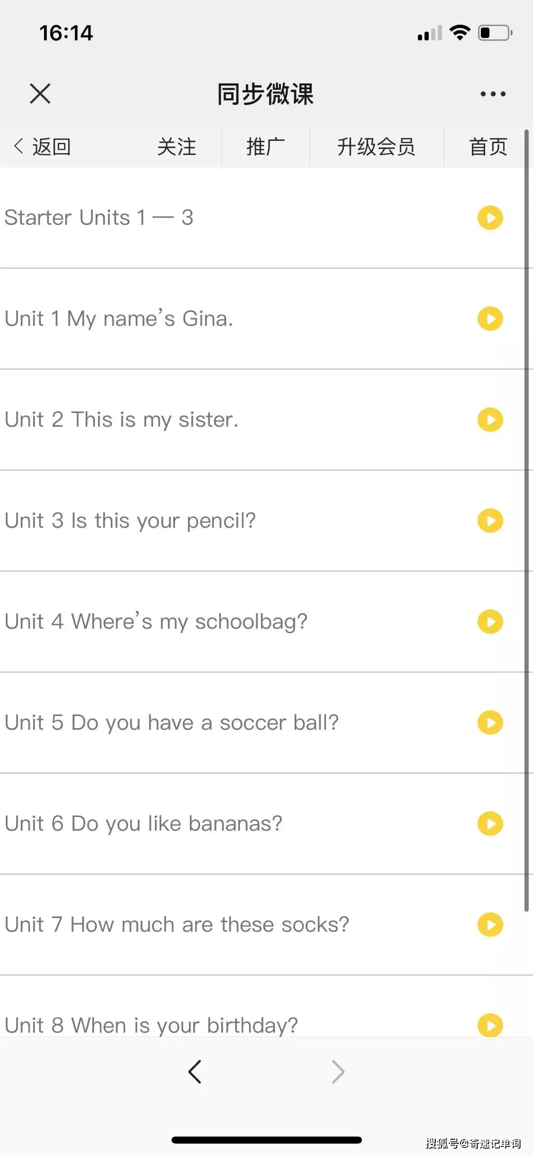Open the three-dot more options menu

(x=493, y=94)
